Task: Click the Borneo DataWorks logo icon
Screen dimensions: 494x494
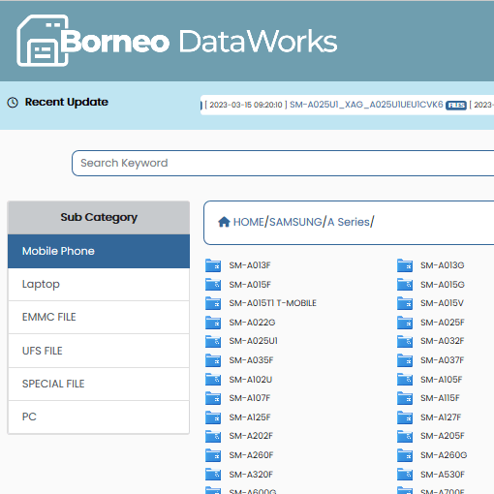Action: tap(43, 41)
